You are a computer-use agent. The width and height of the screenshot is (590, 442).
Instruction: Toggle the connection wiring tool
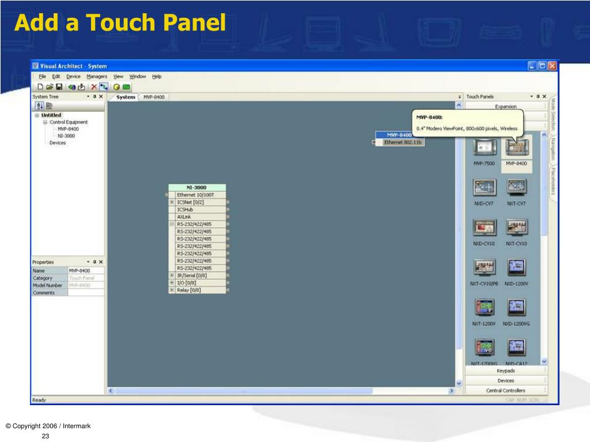pos(104,87)
